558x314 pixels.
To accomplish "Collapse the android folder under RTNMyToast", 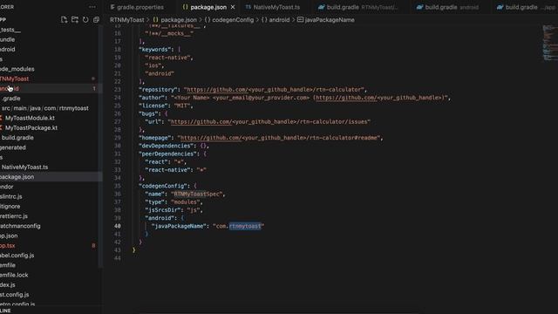I will point(50,89).
